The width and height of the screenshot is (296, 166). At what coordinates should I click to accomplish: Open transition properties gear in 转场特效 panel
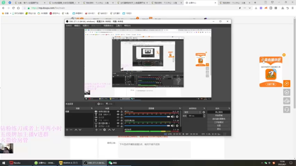204,112
